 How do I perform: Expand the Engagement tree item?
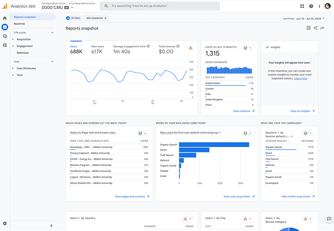13,46
